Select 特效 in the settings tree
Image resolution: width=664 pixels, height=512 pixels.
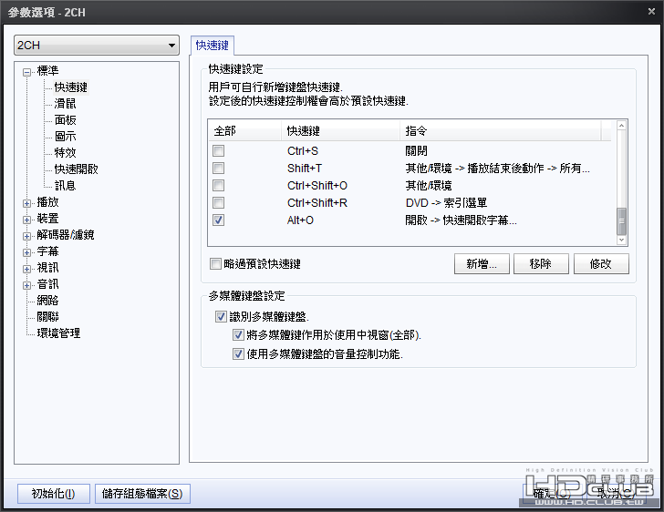tap(66, 153)
